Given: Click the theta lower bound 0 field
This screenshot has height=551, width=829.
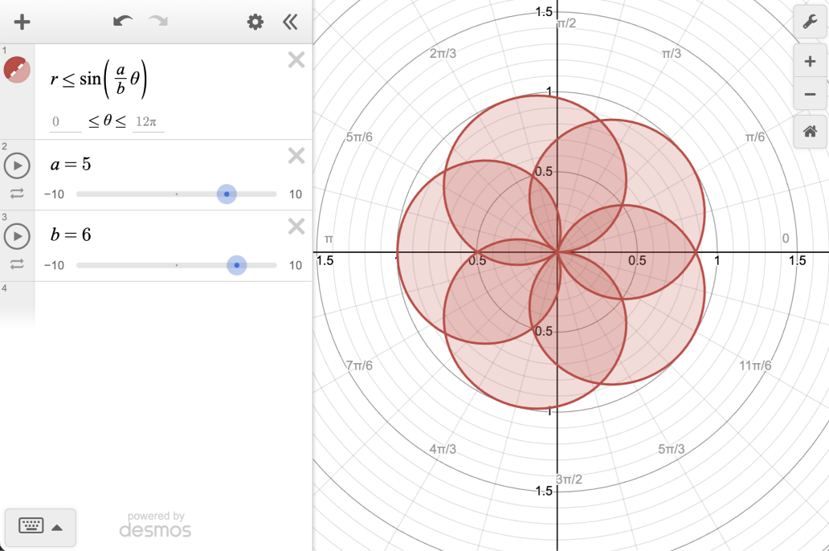Looking at the screenshot, I should click(x=66, y=122).
